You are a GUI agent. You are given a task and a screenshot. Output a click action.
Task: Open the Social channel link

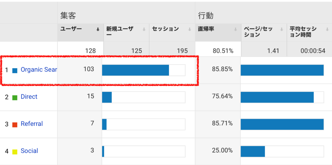[x=30, y=151]
